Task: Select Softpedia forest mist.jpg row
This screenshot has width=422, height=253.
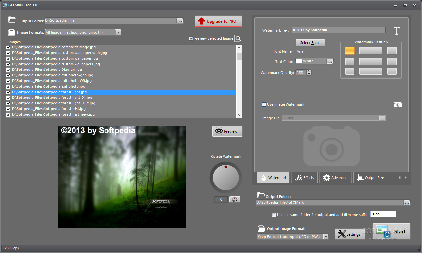Action: pyautogui.click(x=124, y=109)
